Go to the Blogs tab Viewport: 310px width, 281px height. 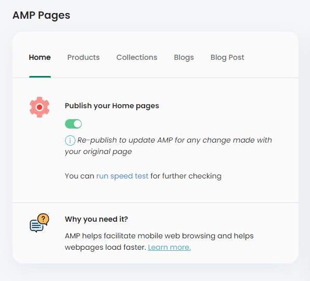click(184, 58)
